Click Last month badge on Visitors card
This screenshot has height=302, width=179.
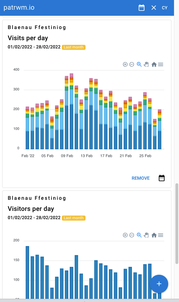pos(74,218)
